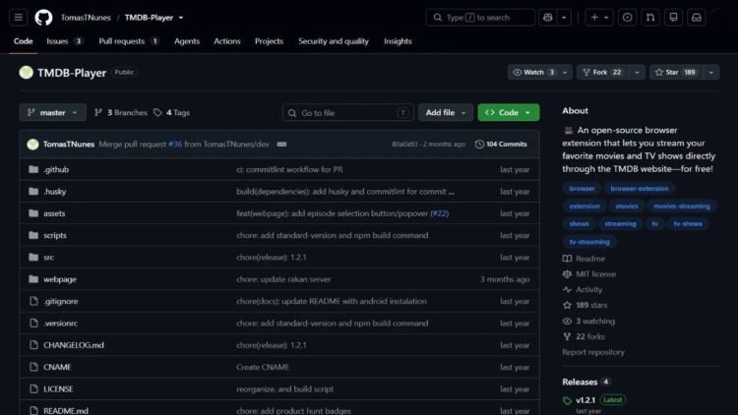Screen dimensions: 738x415
Task: Click the Watch button
Action: pyautogui.click(x=533, y=73)
